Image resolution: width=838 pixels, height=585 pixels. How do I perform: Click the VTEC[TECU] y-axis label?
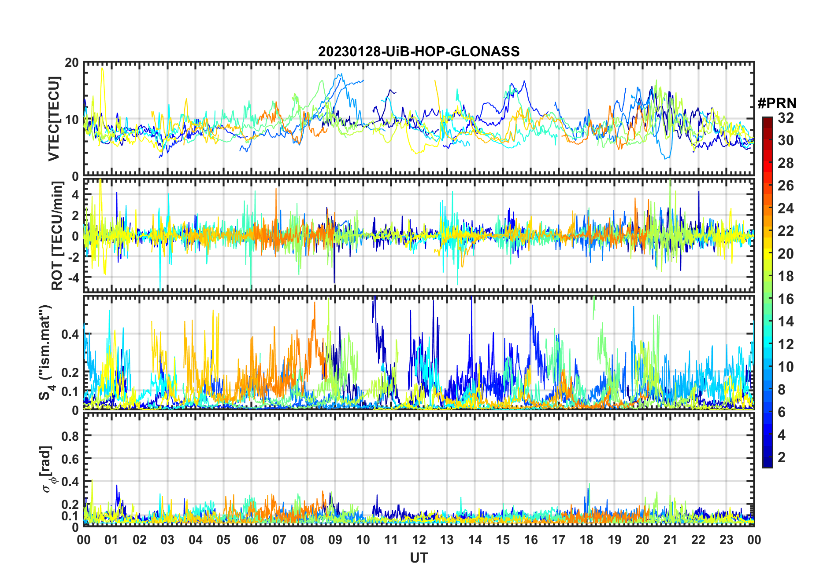click(54, 119)
